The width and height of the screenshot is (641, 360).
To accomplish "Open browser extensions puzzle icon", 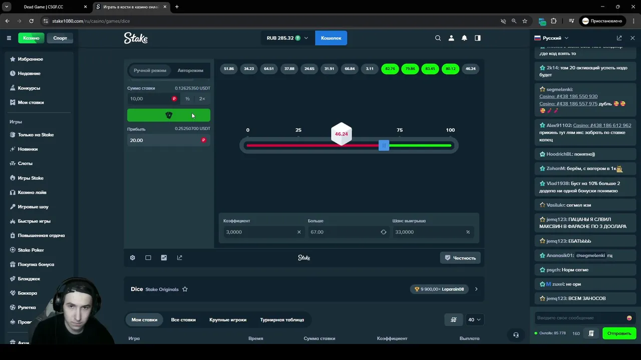I will [x=553, y=21].
